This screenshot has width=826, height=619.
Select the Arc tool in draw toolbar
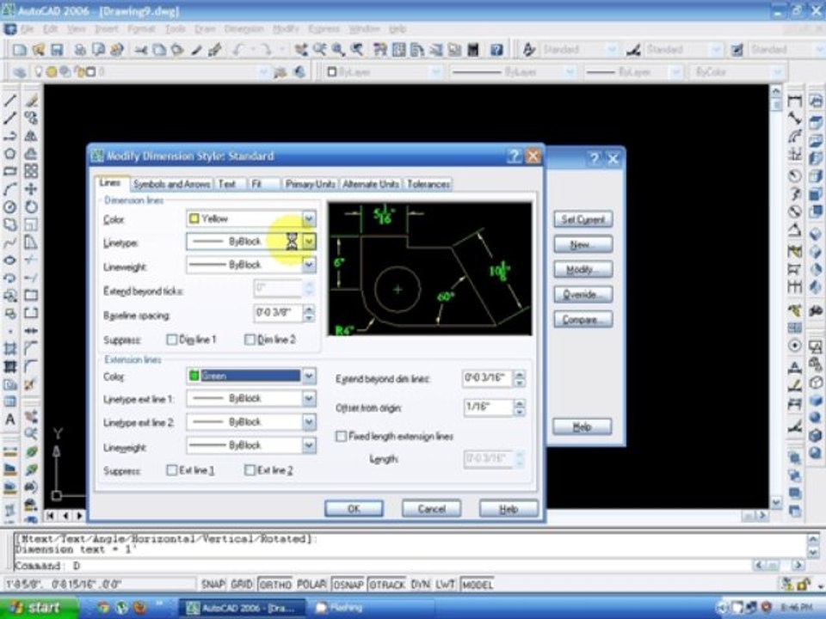[10, 188]
